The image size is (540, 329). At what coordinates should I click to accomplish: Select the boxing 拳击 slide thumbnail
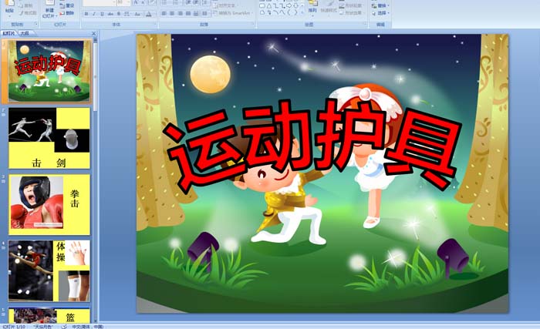(x=49, y=204)
